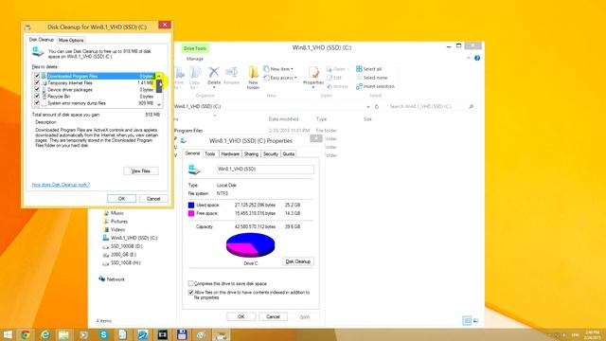Uncheck System error memory dump files checkbox

click(x=37, y=103)
